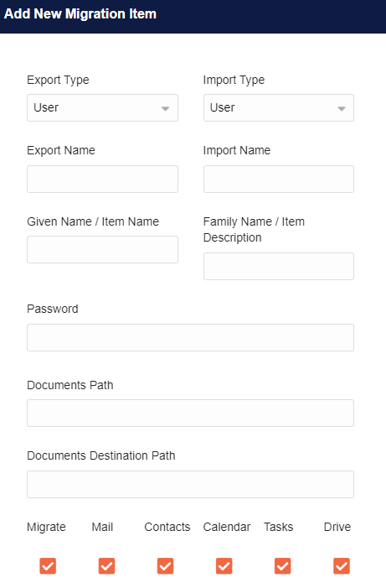Click the Add New Migration Item title
Screen dimensions: 386x588
coord(80,14)
